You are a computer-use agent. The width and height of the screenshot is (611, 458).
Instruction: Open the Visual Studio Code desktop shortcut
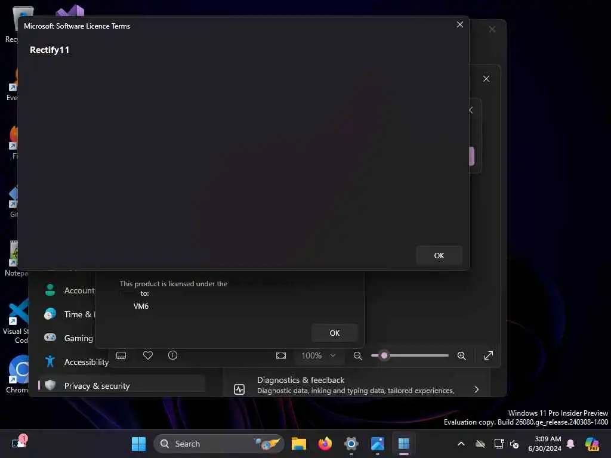tap(16, 321)
